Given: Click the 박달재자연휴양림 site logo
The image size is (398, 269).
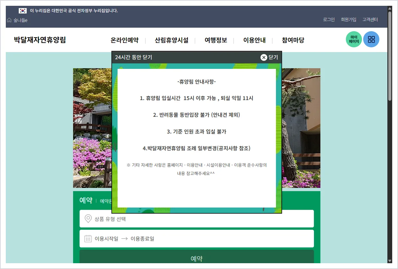Looking at the screenshot, I should (x=40, y=40).
